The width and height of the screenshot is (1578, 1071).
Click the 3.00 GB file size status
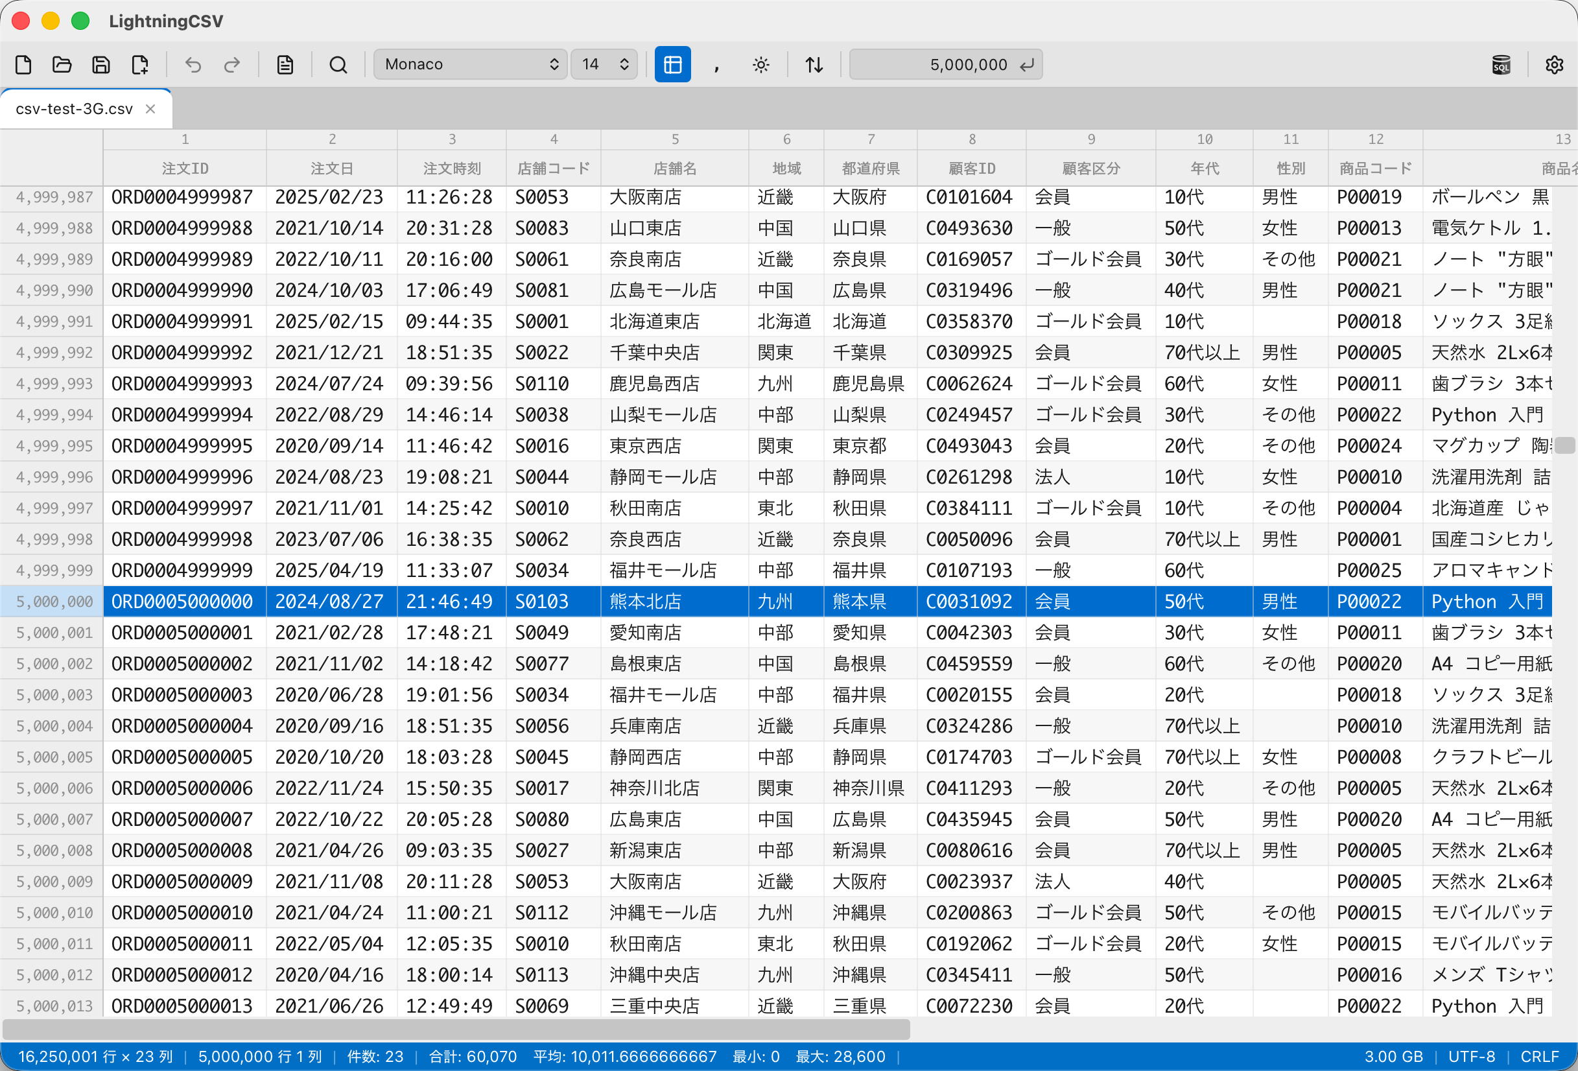[x=1393, y=1057]
